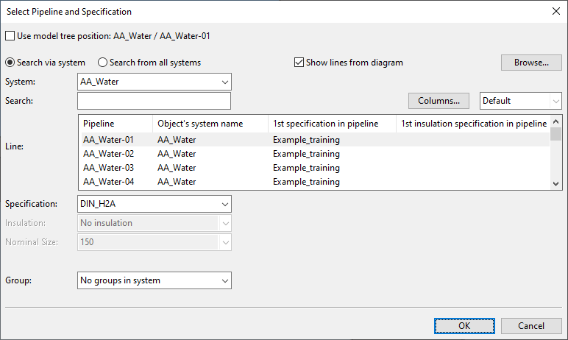Select Search from all systems option

(103, 63)
